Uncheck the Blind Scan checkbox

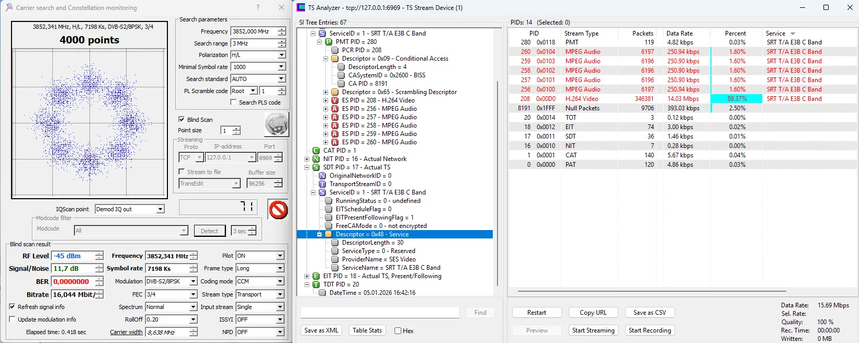coord(182,119)
